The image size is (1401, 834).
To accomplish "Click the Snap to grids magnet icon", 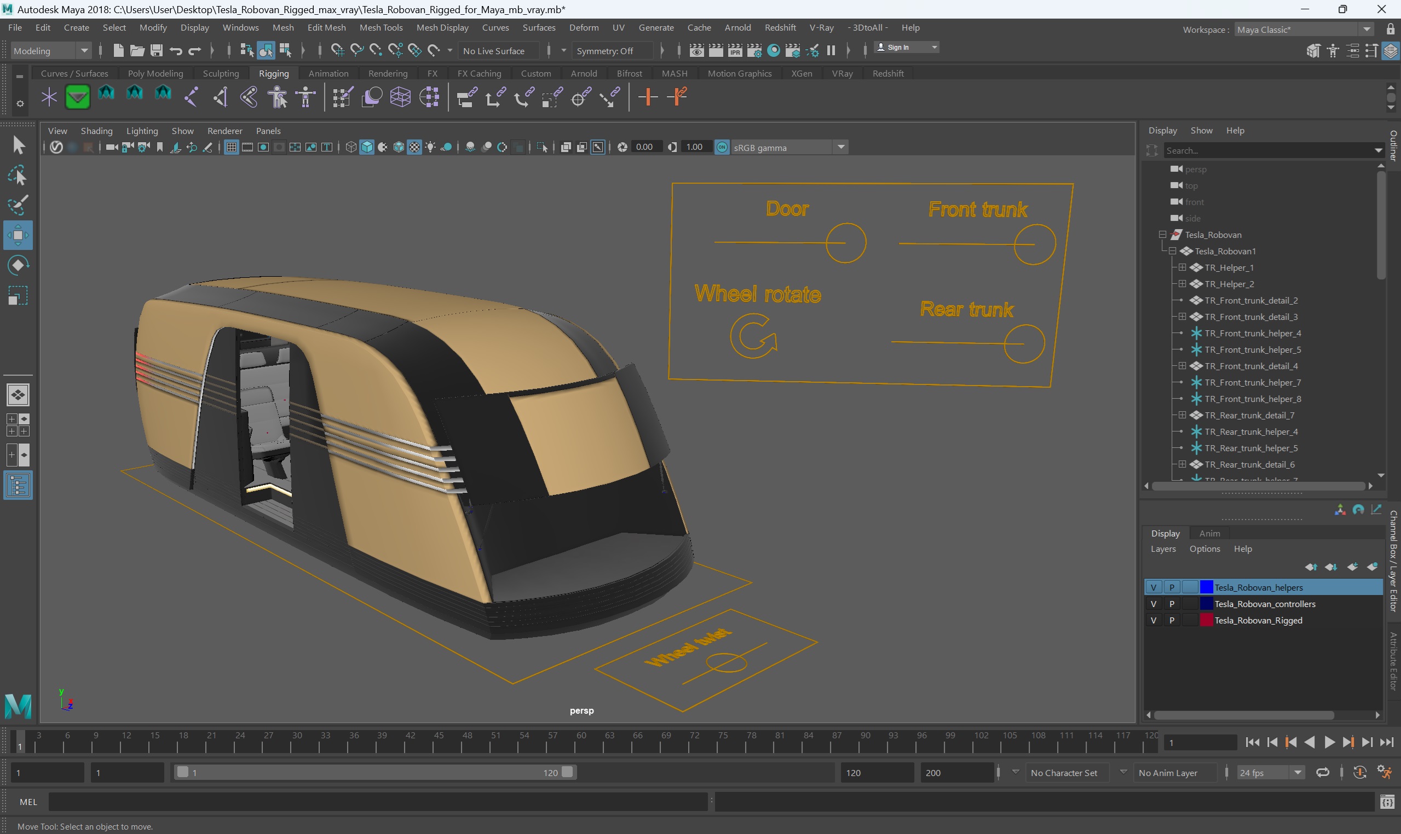I will coord(337,50).
